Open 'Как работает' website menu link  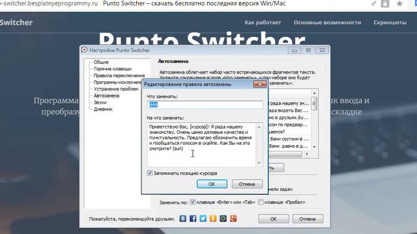(x=263, y=23)
